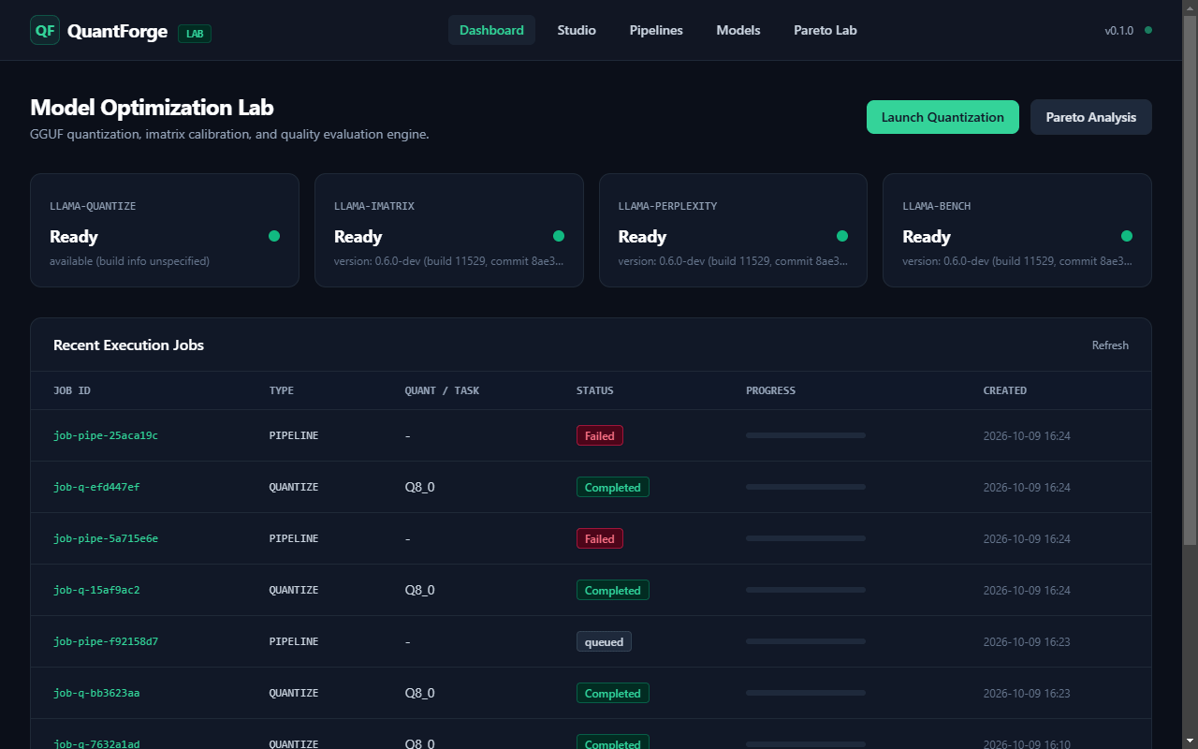Click the Completed status of job-q-15af9ac2

tap(613, 590)
